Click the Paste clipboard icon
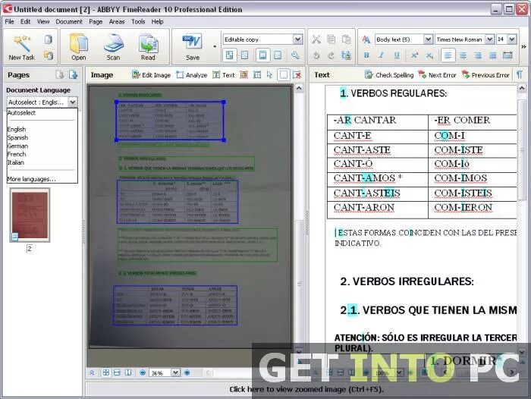This screenshot has width=531, height=399. 346,39
